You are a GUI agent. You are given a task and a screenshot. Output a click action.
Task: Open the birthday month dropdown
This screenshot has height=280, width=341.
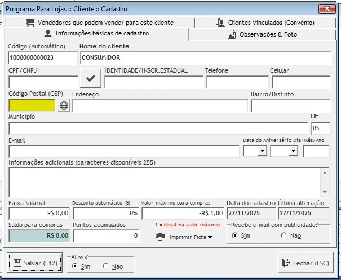[293, 151]
